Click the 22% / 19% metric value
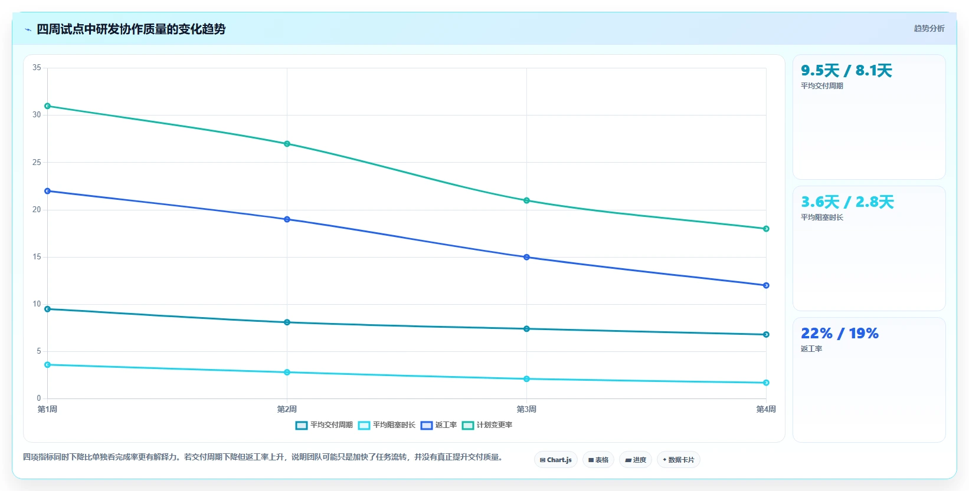The height and width of the screenshot is (491, 969). click(840, 334)
